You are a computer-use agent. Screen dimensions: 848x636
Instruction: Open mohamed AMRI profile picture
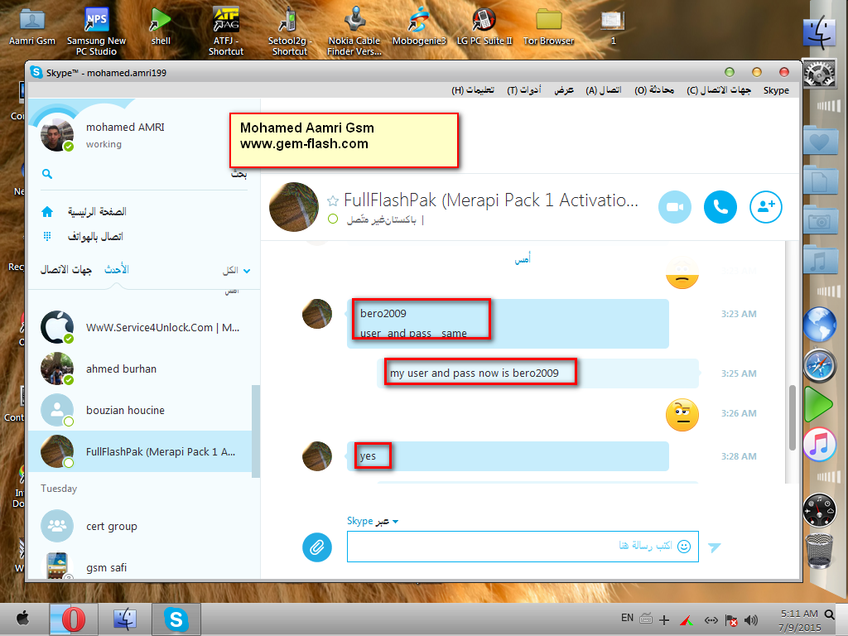coord(57,135)
